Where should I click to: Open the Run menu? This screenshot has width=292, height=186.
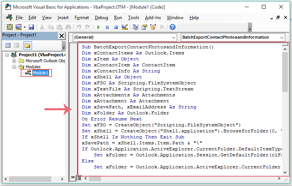pos(118,18)
